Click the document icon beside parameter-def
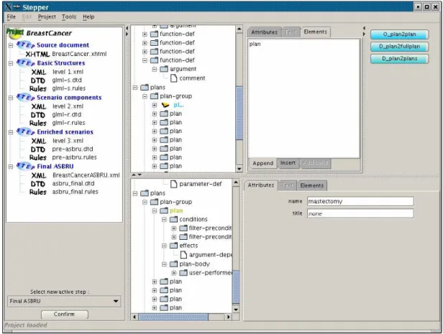 tap(174, 184)
